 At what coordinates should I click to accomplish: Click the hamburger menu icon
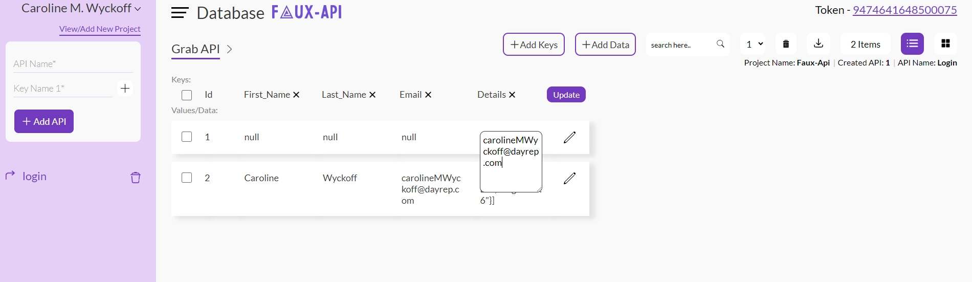[x=180, y=13]
